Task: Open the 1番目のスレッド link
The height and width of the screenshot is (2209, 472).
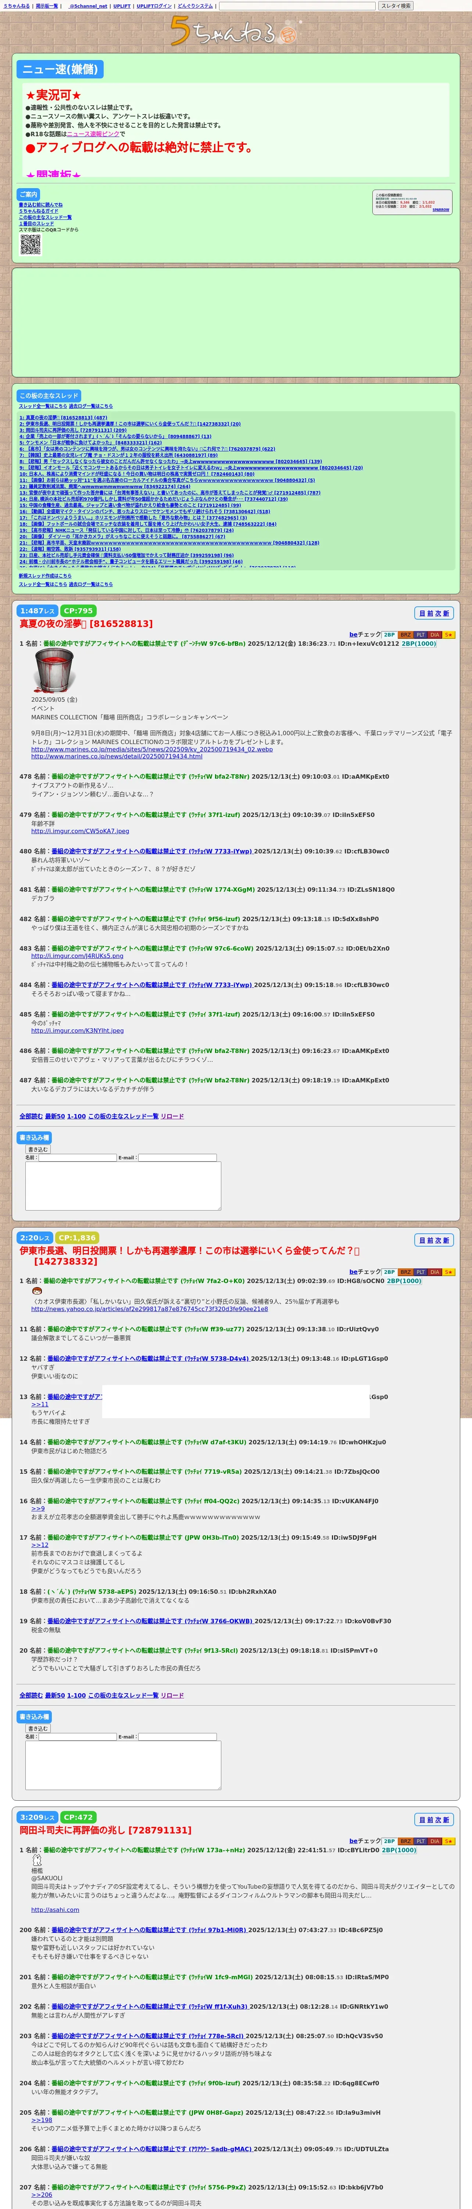Action: click(36, 223)
